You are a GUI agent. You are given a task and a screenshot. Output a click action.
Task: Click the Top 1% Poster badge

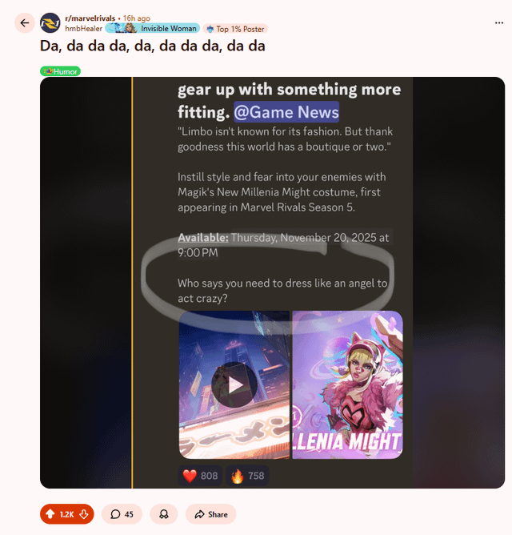[x=235, y=29]
